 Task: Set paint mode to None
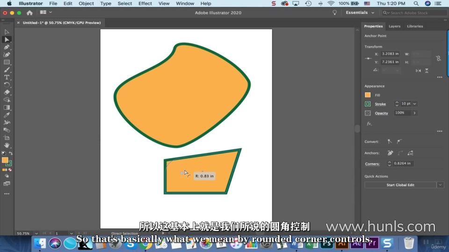(x=10, y=170)
